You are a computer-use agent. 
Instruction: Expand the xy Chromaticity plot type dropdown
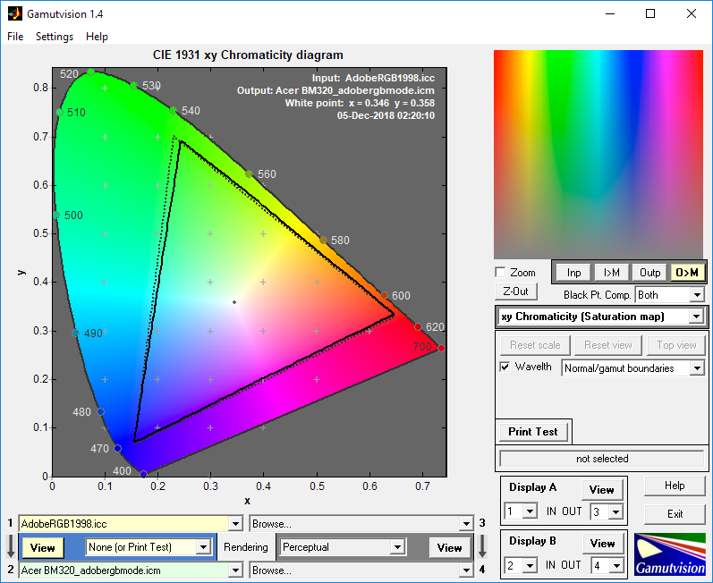[601, 317]
